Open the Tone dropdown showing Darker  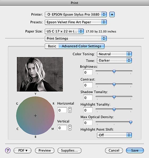coord(114,61)
